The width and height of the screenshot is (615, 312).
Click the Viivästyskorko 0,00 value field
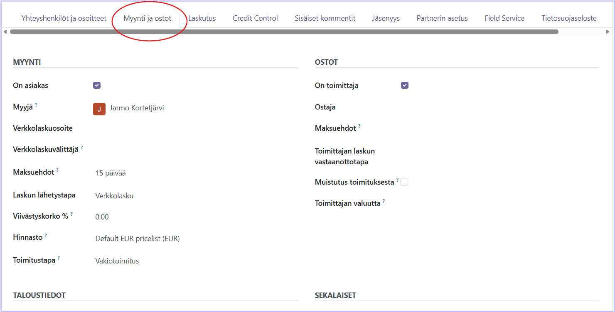click(x=102, y=217)
